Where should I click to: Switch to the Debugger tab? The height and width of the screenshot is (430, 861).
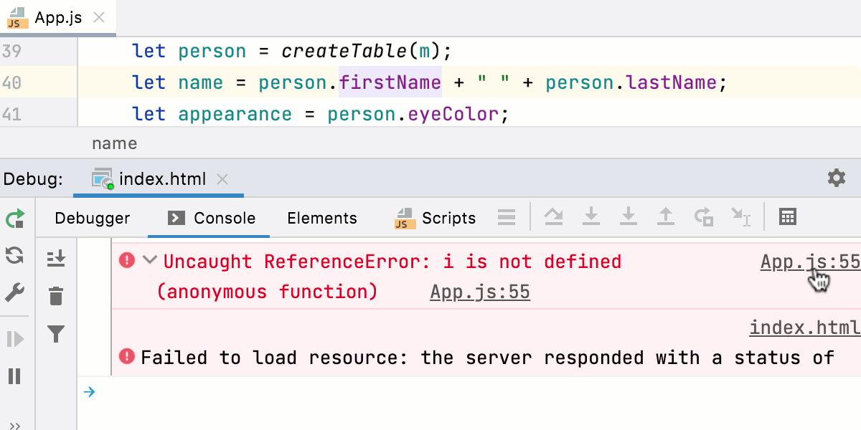pyautogui.click(x=92, y=218)
